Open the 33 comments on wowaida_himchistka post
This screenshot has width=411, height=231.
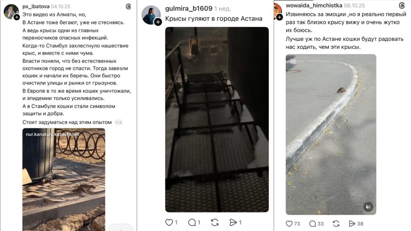pyautogui.click(x=312, y=224)
